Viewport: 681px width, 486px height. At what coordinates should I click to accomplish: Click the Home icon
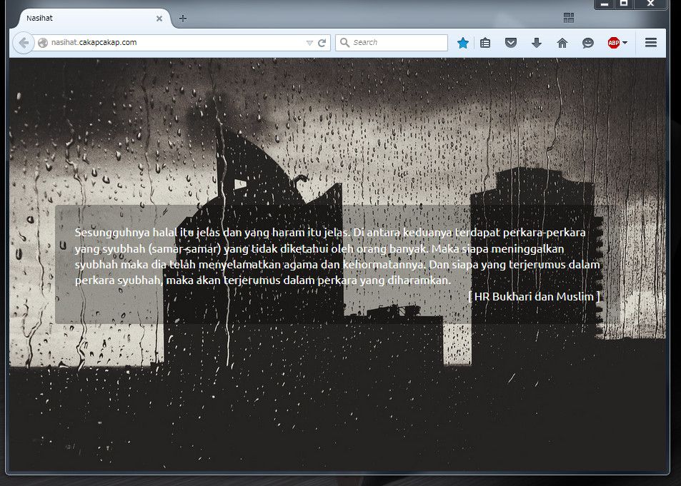coord(562,43)
